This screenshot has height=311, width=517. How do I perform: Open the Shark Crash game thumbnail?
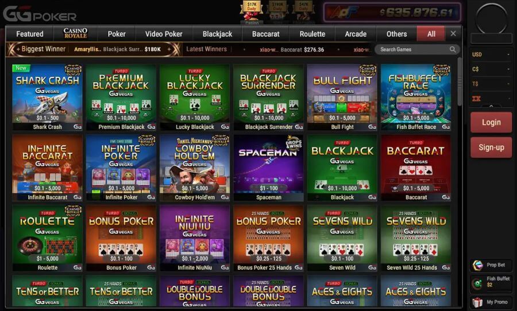[47, 98]
